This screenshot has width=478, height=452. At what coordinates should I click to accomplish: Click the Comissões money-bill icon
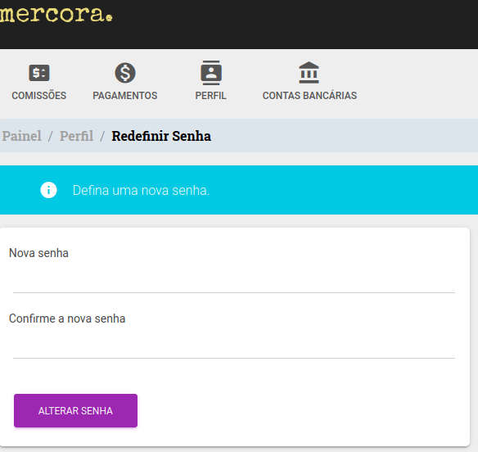pyautogui.click(x=39, y=73)
